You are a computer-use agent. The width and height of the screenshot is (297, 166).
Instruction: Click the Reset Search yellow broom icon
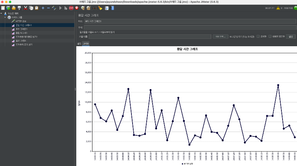click(x=100, y=8)
